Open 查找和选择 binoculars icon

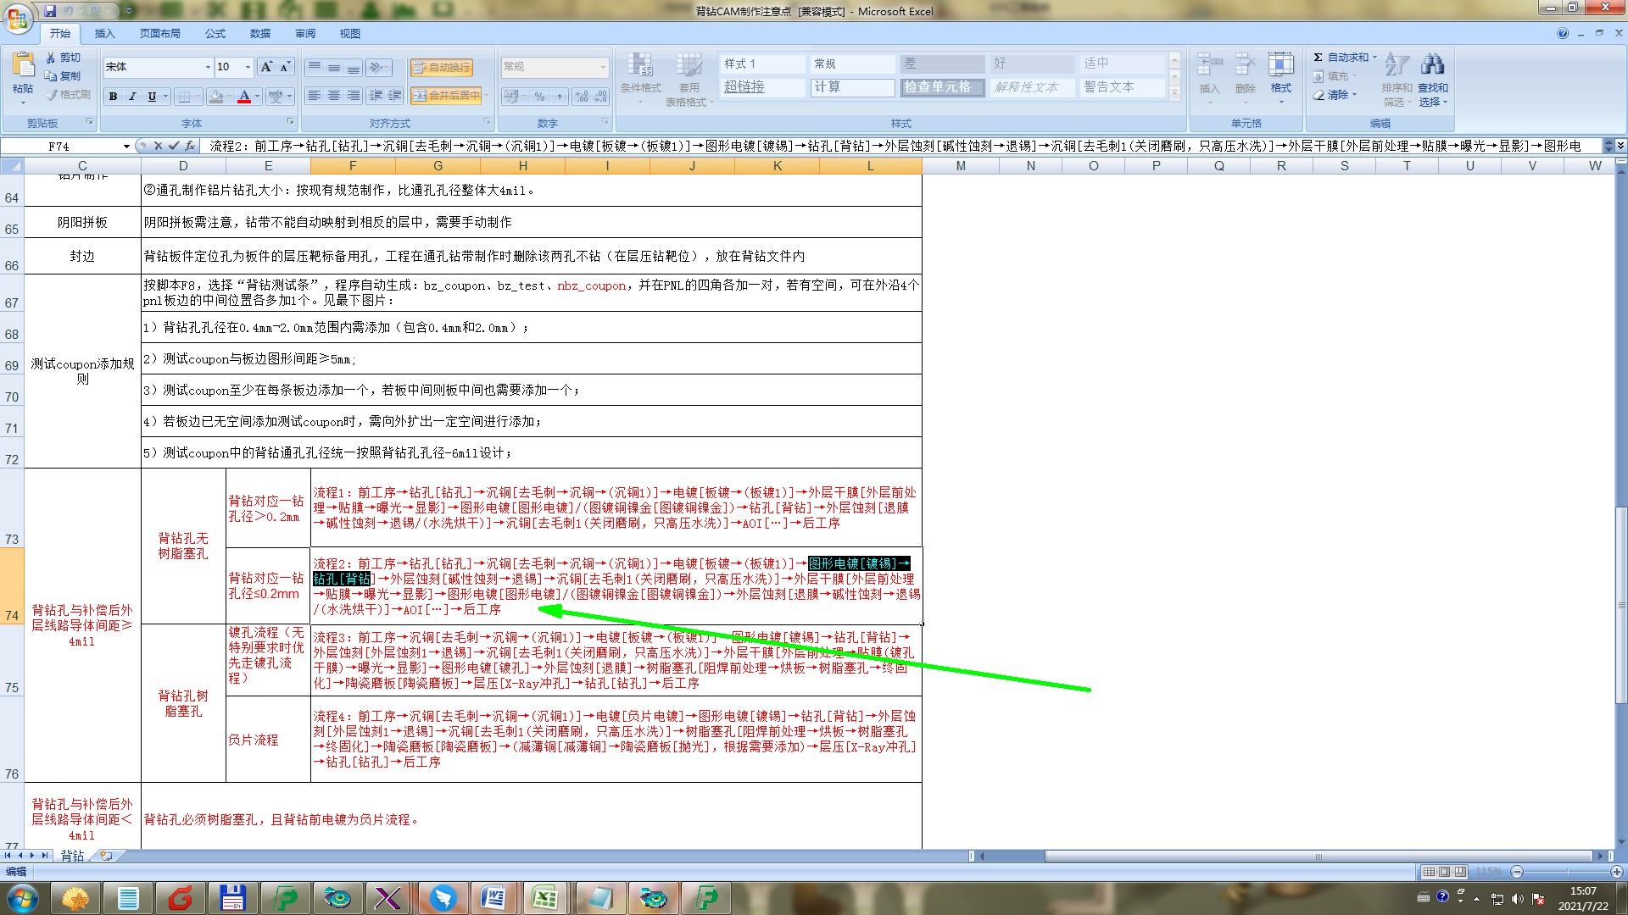[1433, 65]
